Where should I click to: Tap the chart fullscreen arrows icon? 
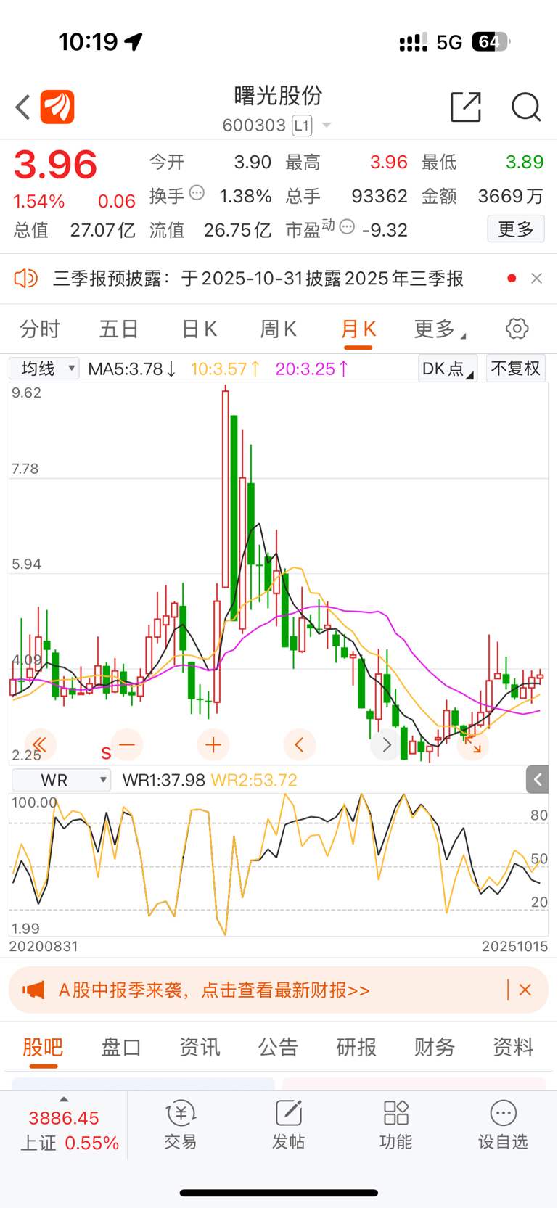[472, 744]
